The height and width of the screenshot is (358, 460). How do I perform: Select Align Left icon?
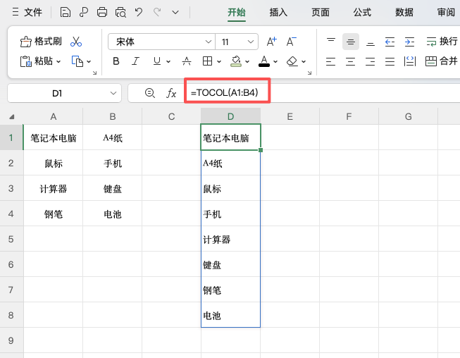click(x=330, y=61)
